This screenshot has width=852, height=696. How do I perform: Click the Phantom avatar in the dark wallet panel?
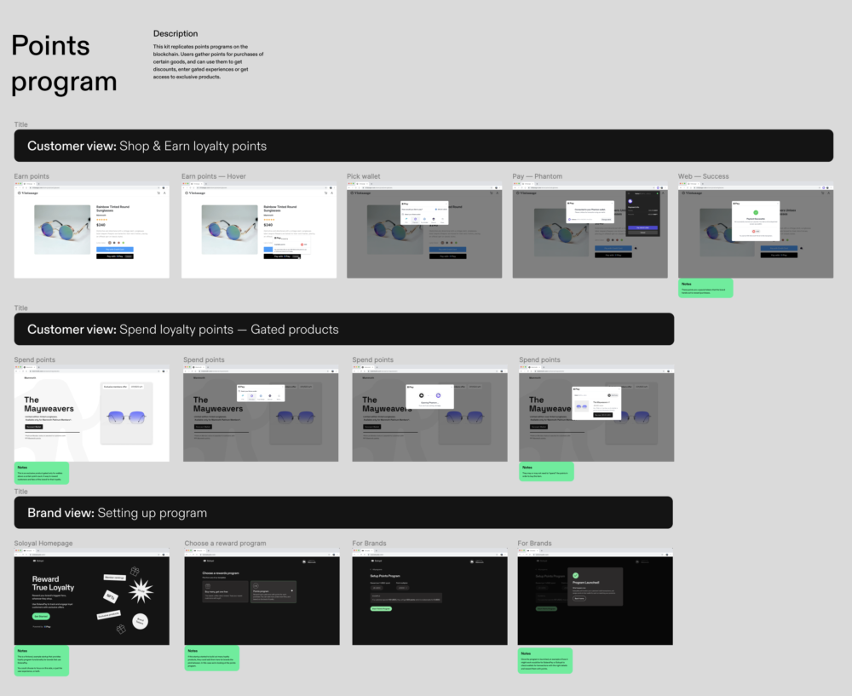click(x=630, y=201)
